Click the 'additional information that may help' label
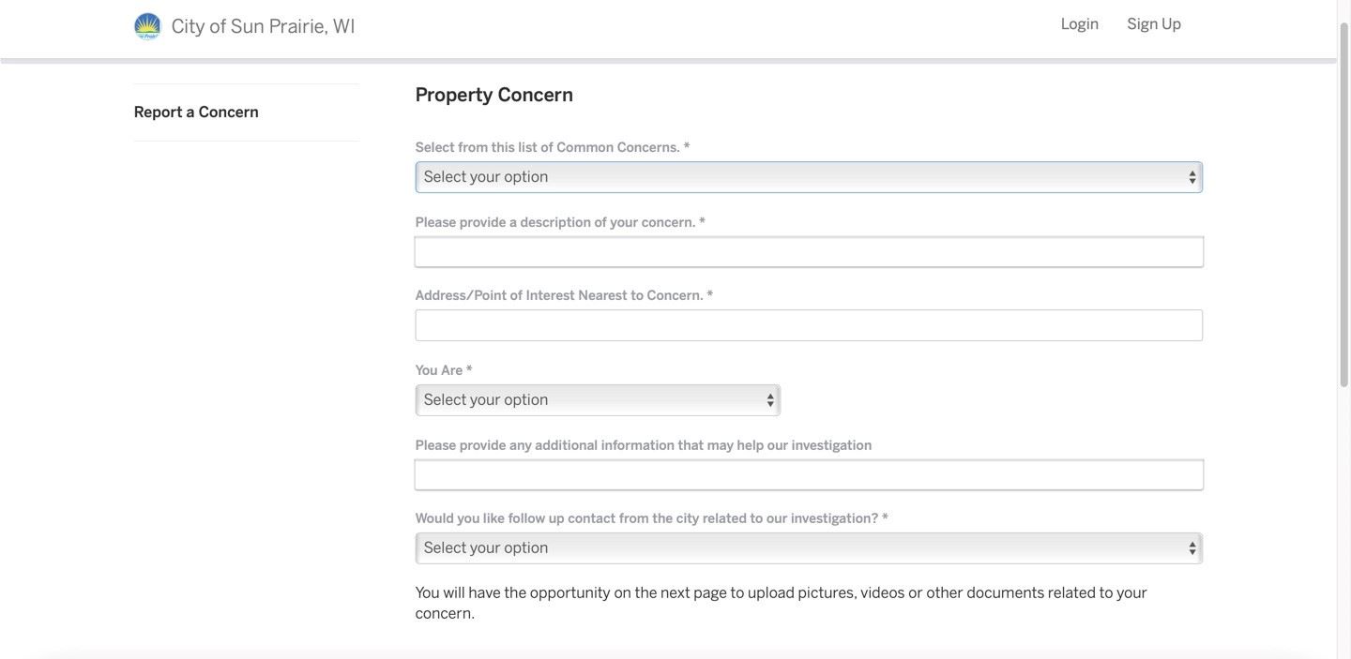Viewport: 1351px width, 659px height. [644, 445]
